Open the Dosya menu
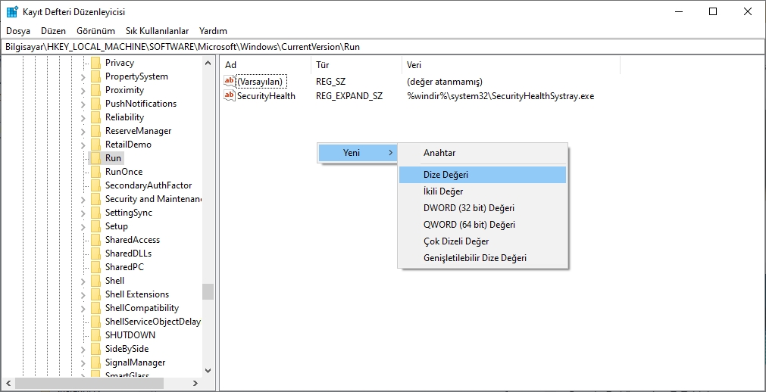Screen dimensions: 766x392 (x=18, y=31)
